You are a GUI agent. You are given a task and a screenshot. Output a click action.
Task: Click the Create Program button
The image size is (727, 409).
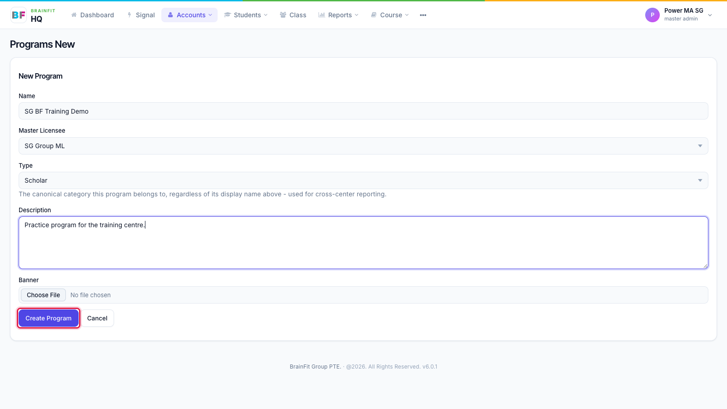pos(49,318)
